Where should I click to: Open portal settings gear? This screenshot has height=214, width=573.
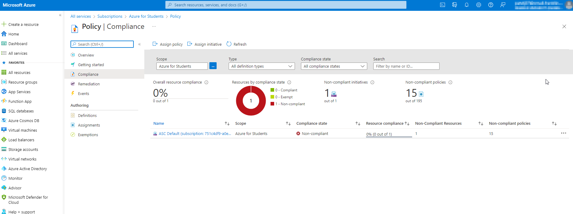coord(479,5)
